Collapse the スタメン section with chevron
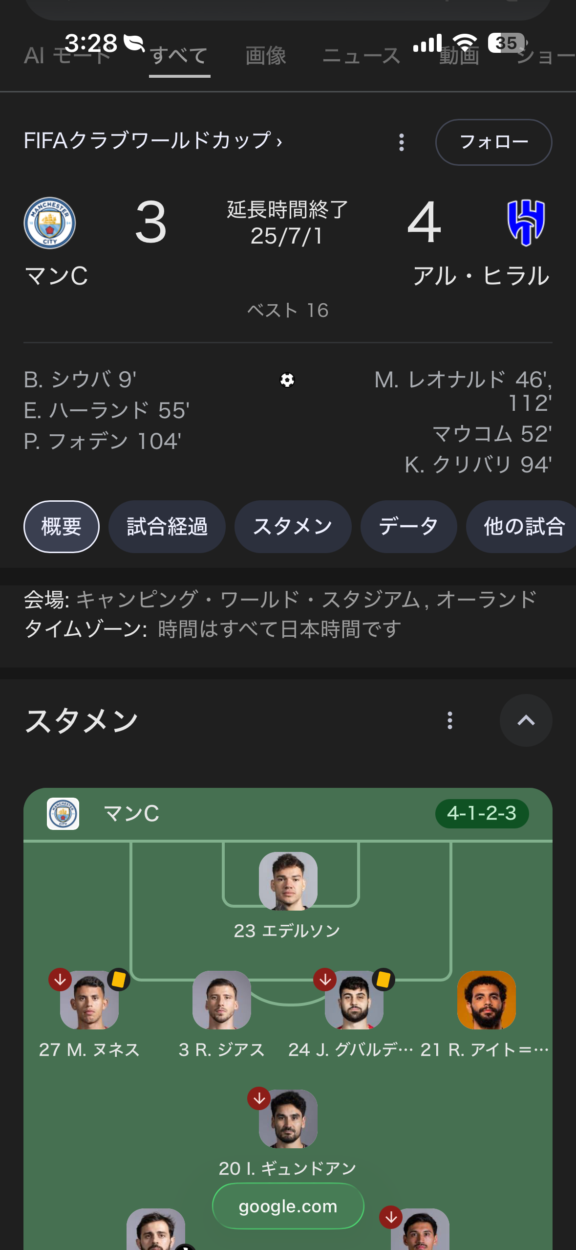The width and height of the screenshot is (576, 1250). 526,720
